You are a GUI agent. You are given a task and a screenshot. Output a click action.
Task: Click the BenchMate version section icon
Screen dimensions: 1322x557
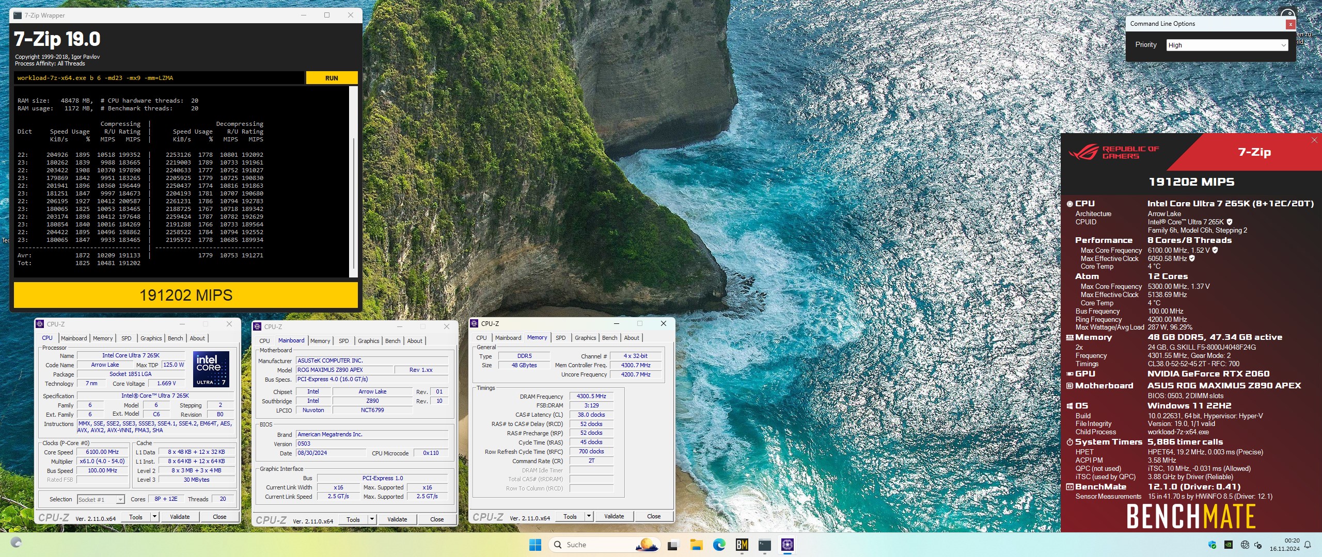click(1070, 487)
